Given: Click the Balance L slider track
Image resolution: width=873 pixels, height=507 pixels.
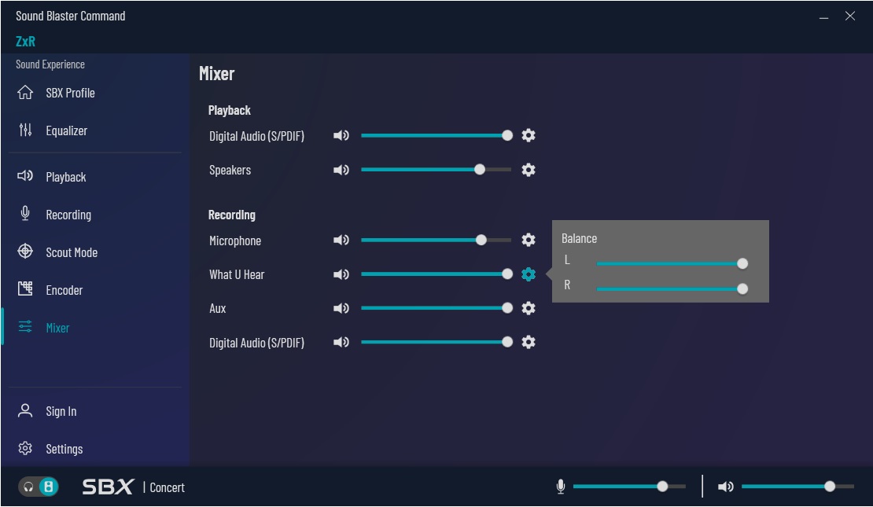Looking at the screenshot, I should tap(669, 264).
